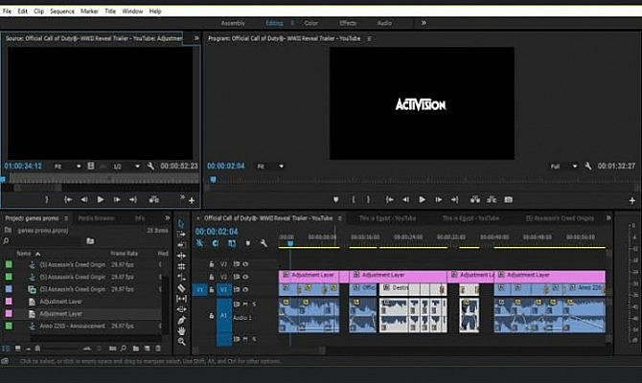Screen dimensions: 642x383
Task: Add marker in the Program monitor
Action: [x=335, y=200]
